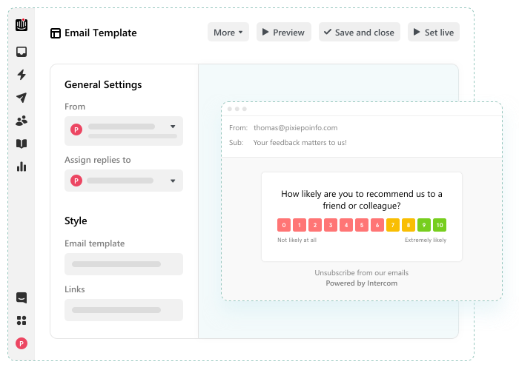
Task: Select rating 5 in survey
Action: point(362,225)
